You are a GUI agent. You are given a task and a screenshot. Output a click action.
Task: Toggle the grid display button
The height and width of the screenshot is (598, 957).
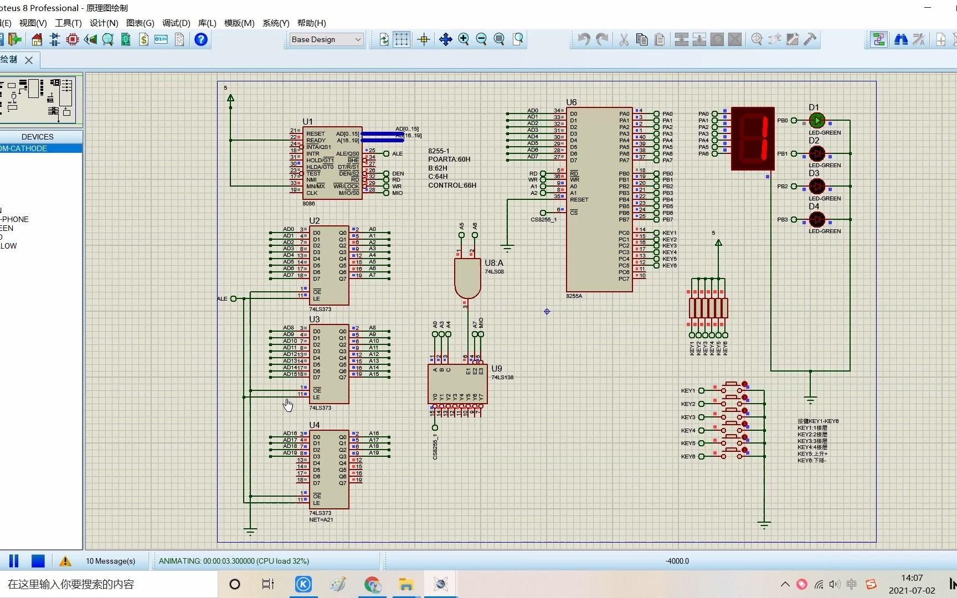click(402, 39)
